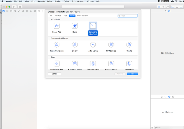The width and height of the screenshot is (184, 129).
Task: Open the Apple menu
Action: [x=2, y=1]
